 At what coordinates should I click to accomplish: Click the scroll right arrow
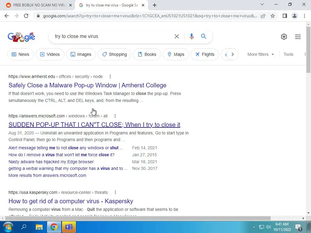pyautogui.click(x=303, y=218)
